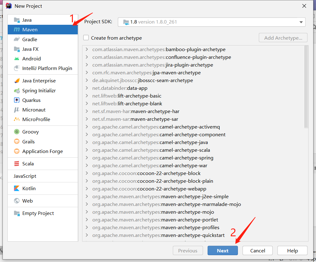Click the Spring Initializr icon
This screenshot has height=262, width=316.
(x=17, y=91)
